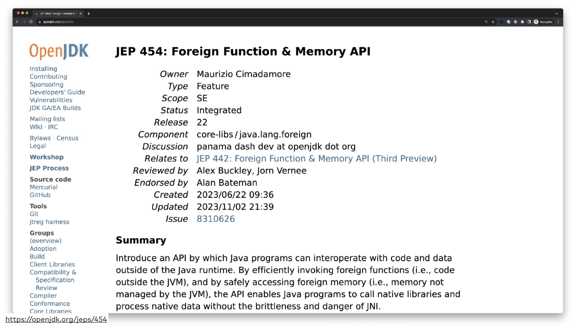Image resolution: width=584 pixels, height=329 pixels.
Task: Click the Summary heading
Action: point(141,240)
